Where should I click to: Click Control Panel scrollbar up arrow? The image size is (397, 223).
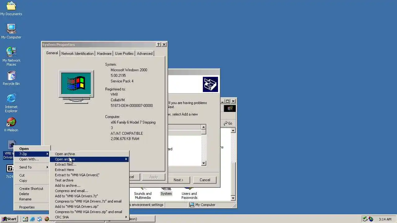[233, 131]
